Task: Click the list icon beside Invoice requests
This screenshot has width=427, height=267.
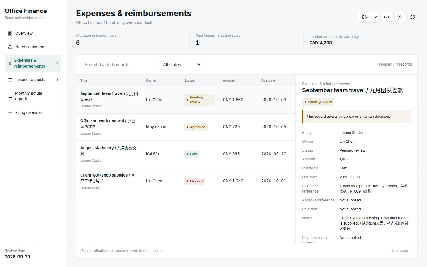Action: click(10, 80)
